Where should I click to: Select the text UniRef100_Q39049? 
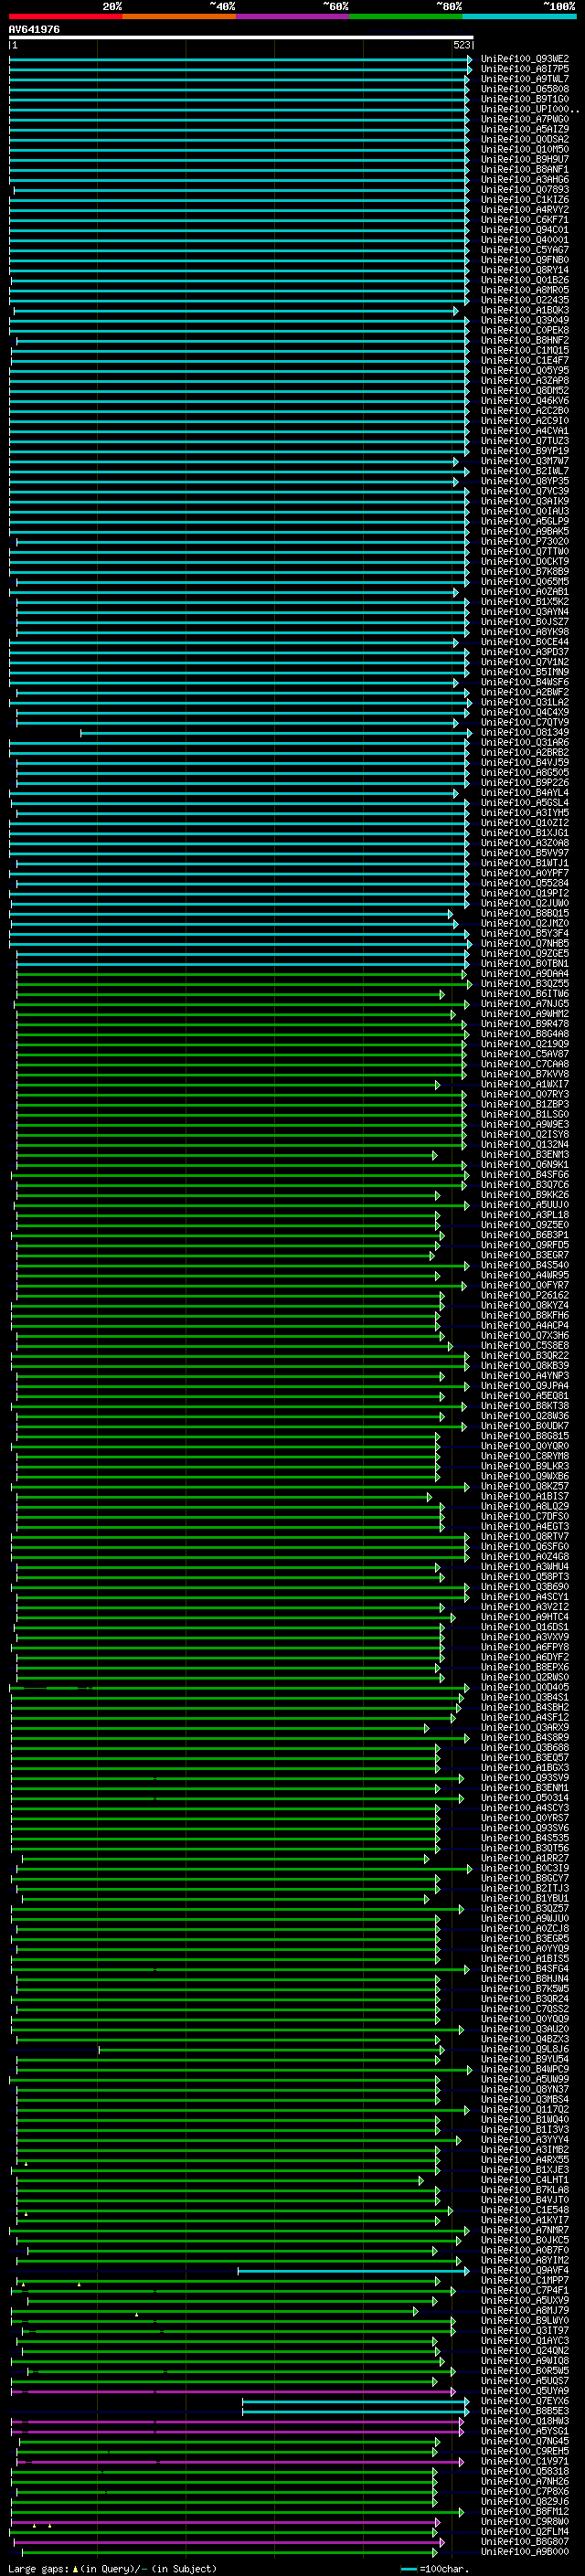525,320
